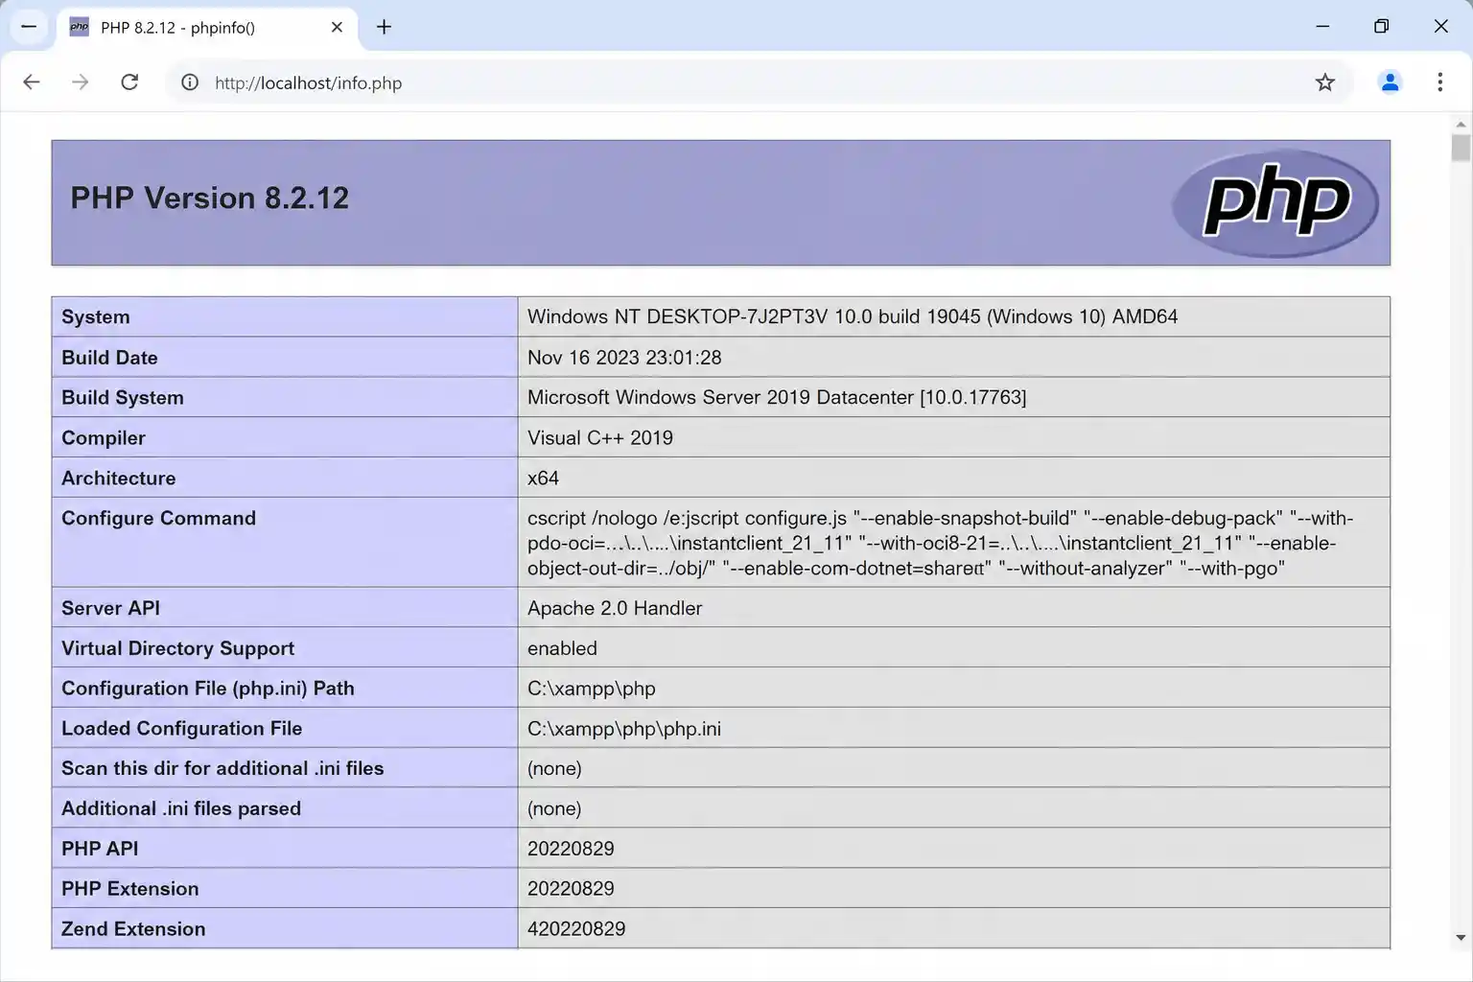Image resolution: width=1473 pixels, height=982 pixels.
Task: Click the C:\xampp\php\php.ini value
Action: pos(624,729)
